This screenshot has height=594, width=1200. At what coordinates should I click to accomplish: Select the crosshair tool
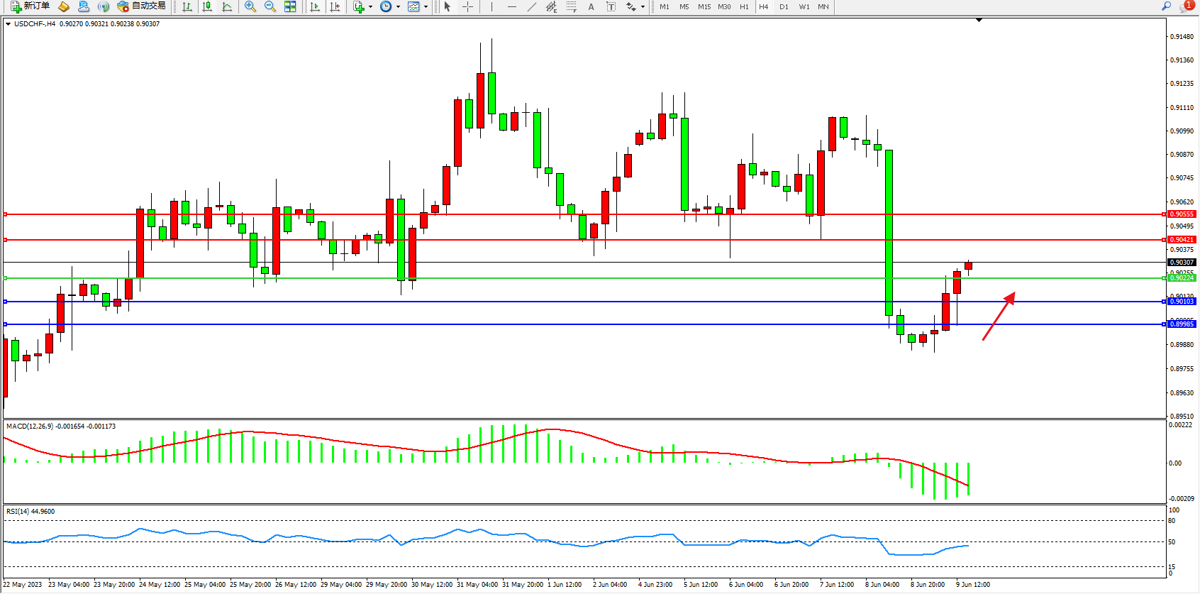point(468,6)
